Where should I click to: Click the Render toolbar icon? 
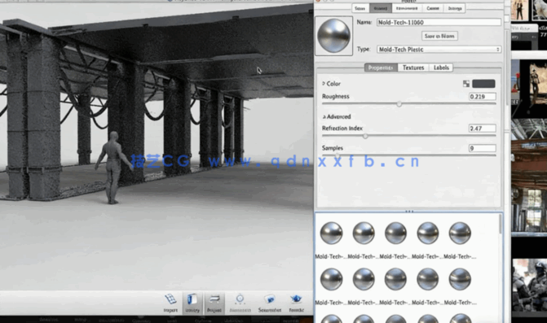pos(296,303)
